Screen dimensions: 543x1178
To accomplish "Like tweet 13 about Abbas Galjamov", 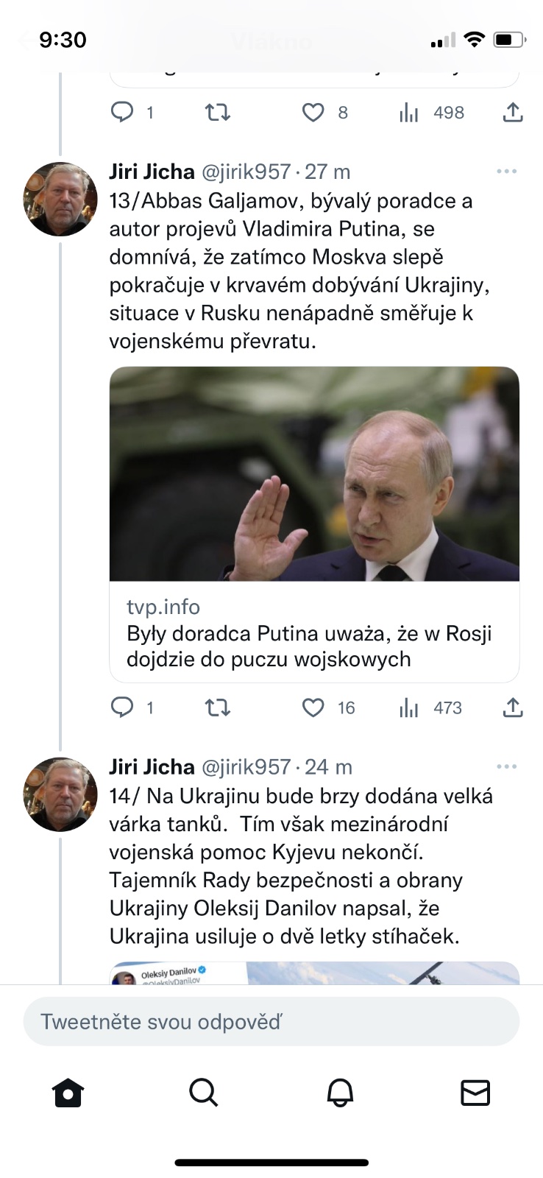I will (313, 708).
